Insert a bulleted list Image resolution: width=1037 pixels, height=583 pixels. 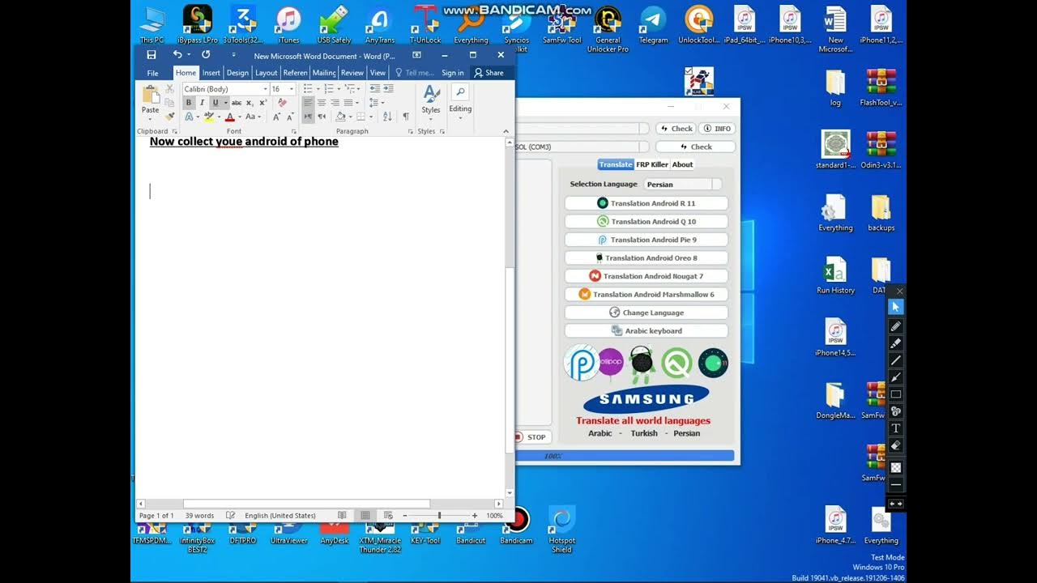pos(308,89)
